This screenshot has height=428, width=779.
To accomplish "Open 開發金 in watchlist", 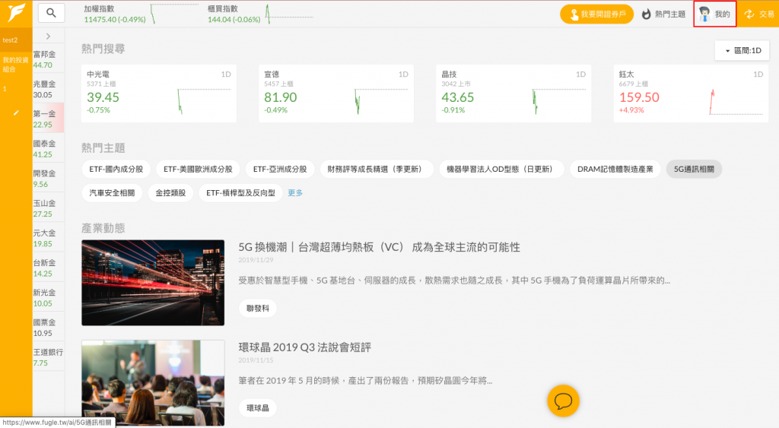I will coord(48,179).
